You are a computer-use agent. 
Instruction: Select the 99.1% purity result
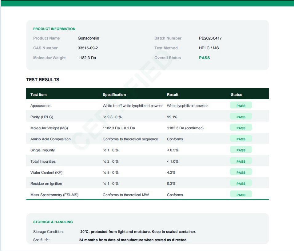[172, 117]
